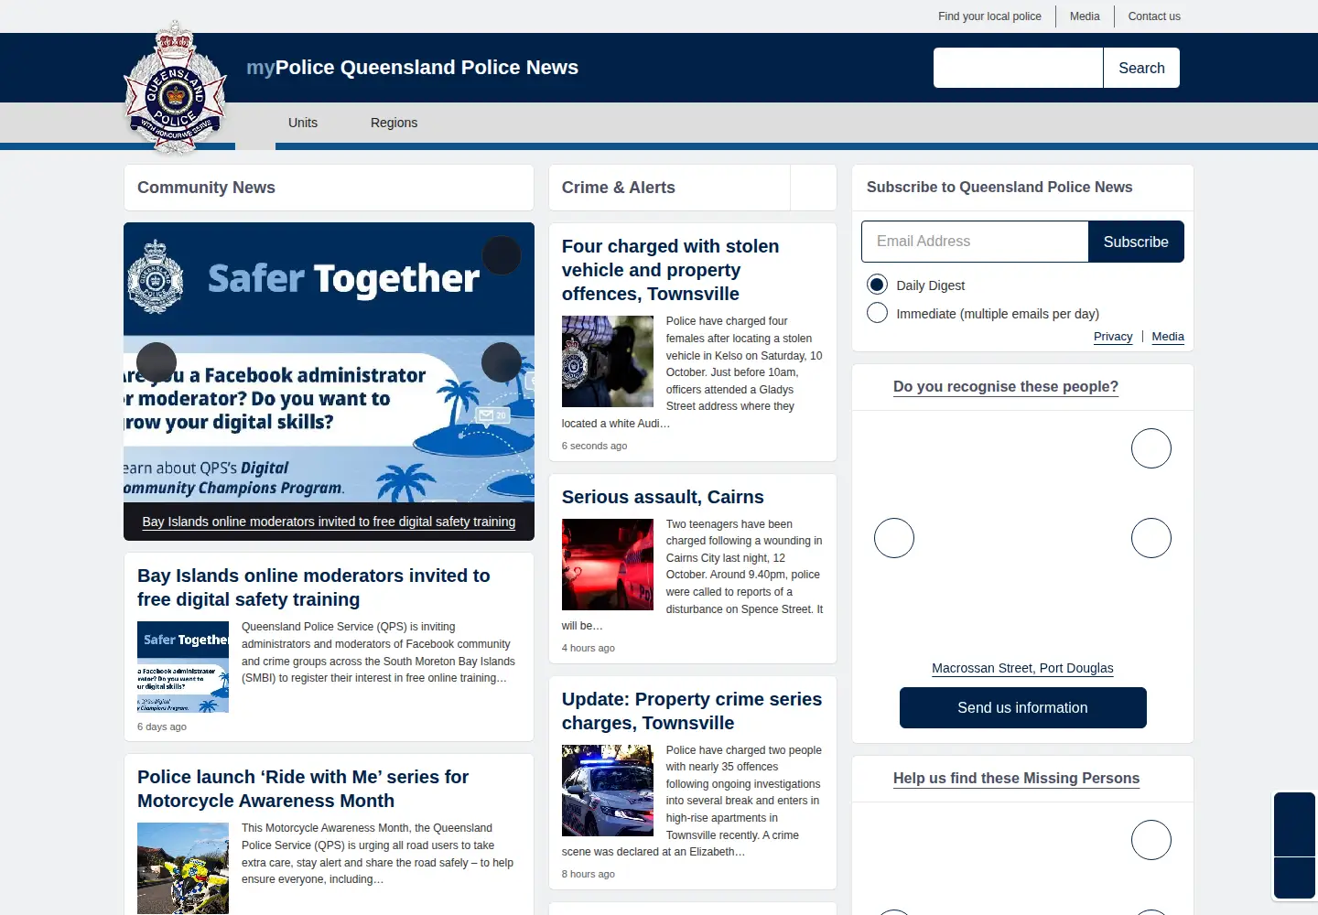Open Do you recognise these people heading

click(x=1006, y=387)
